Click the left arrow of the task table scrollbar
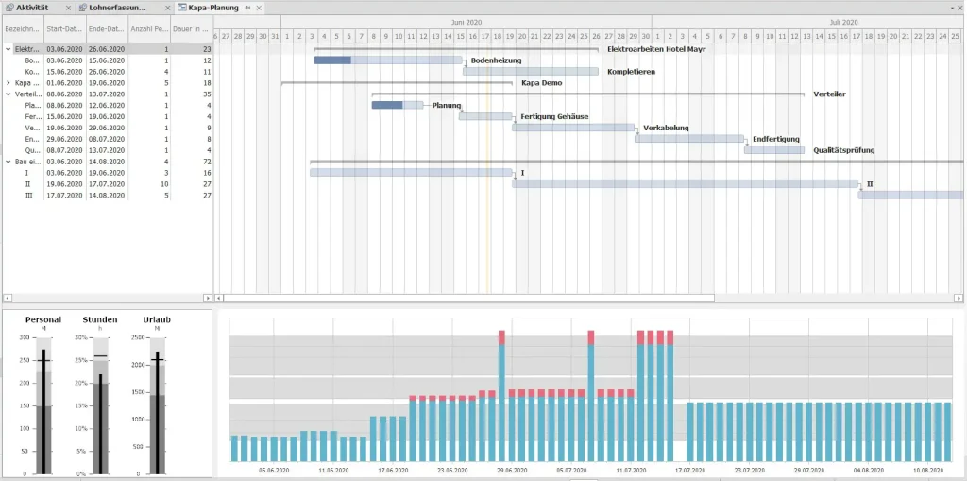This screenshot has height=481, width=967. [x=7, y=299]
